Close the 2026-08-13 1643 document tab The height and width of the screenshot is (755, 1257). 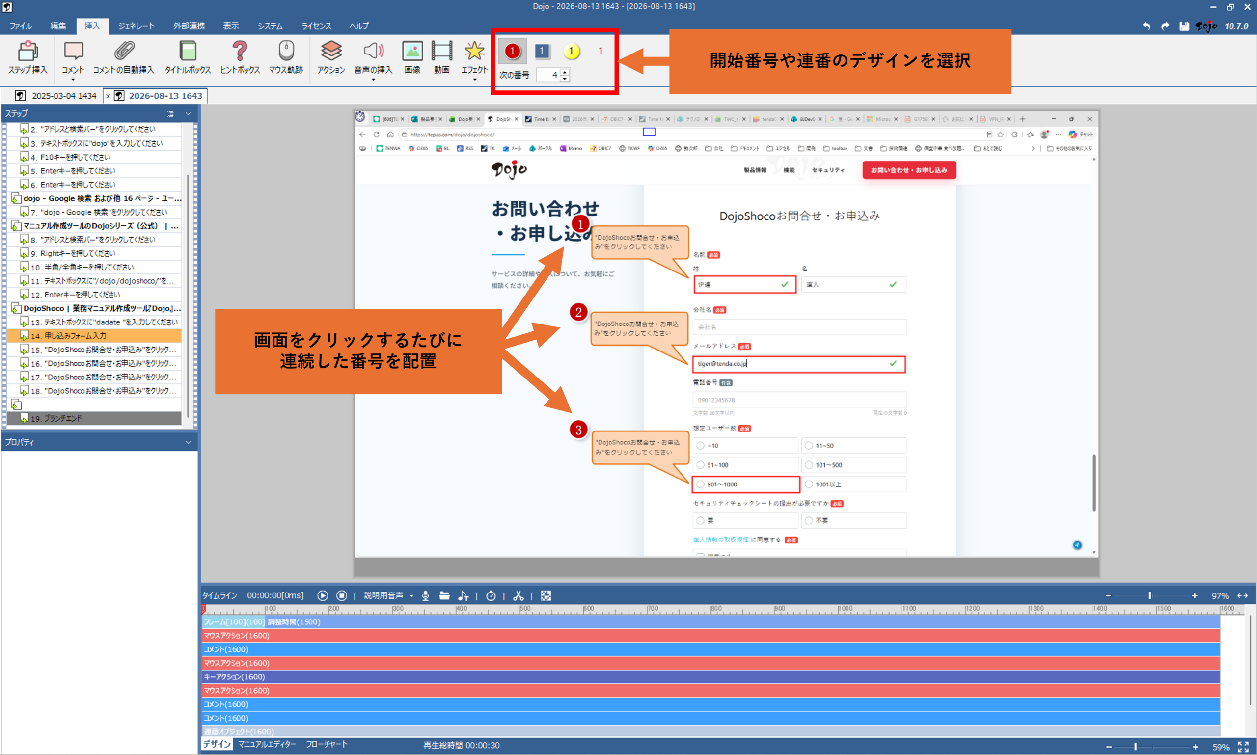(x=108, y=96)
